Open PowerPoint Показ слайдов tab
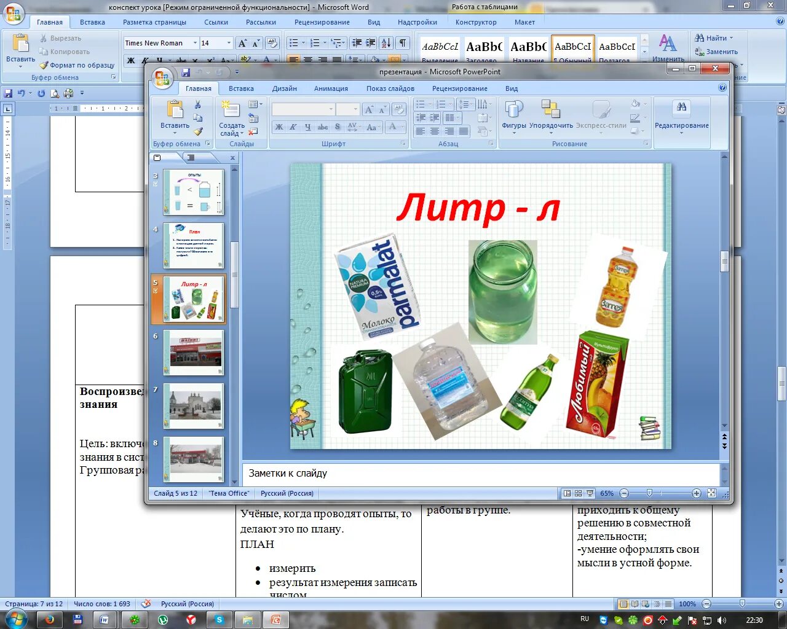This screenshot has height=629, width=787. point(390,88)
